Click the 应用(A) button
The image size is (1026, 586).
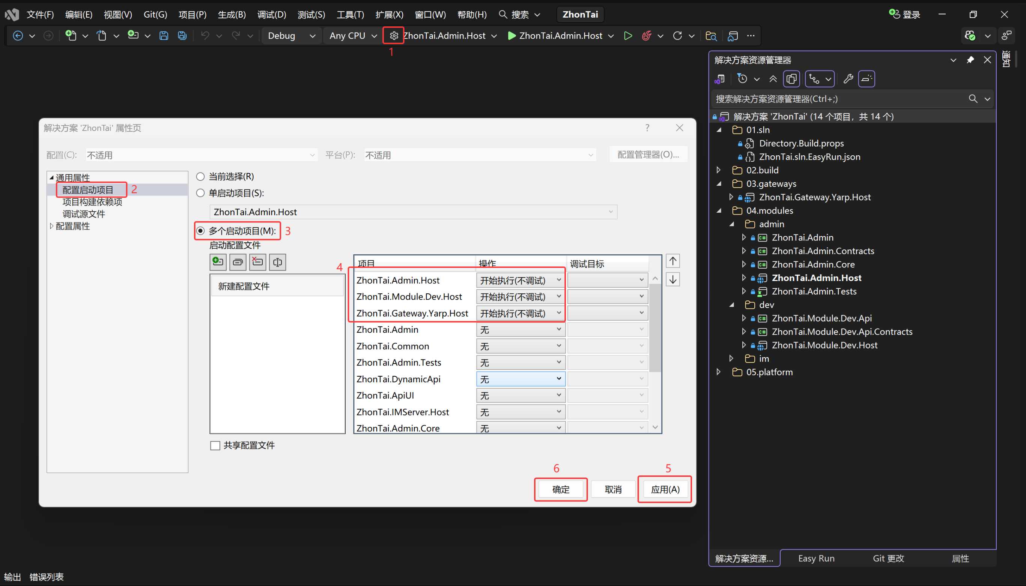coord(665,490)
